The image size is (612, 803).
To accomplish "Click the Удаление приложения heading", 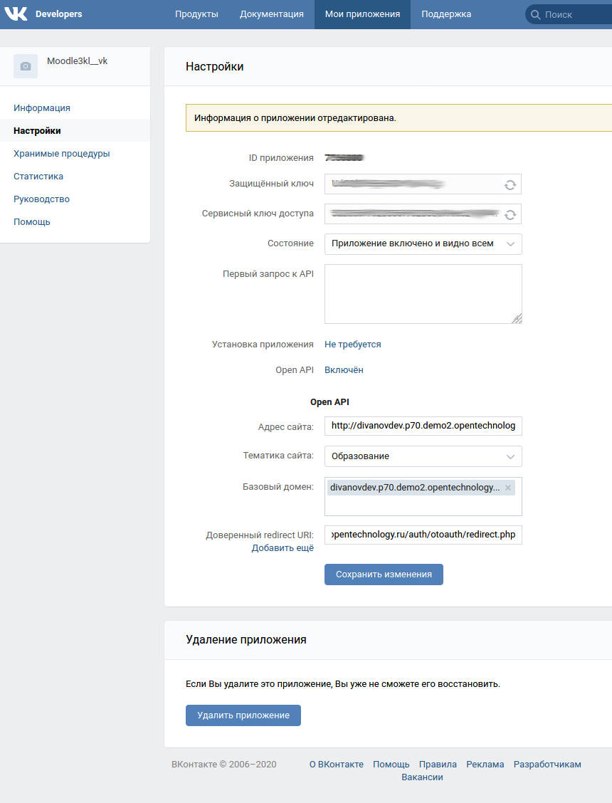I will [x=246, y=640].
